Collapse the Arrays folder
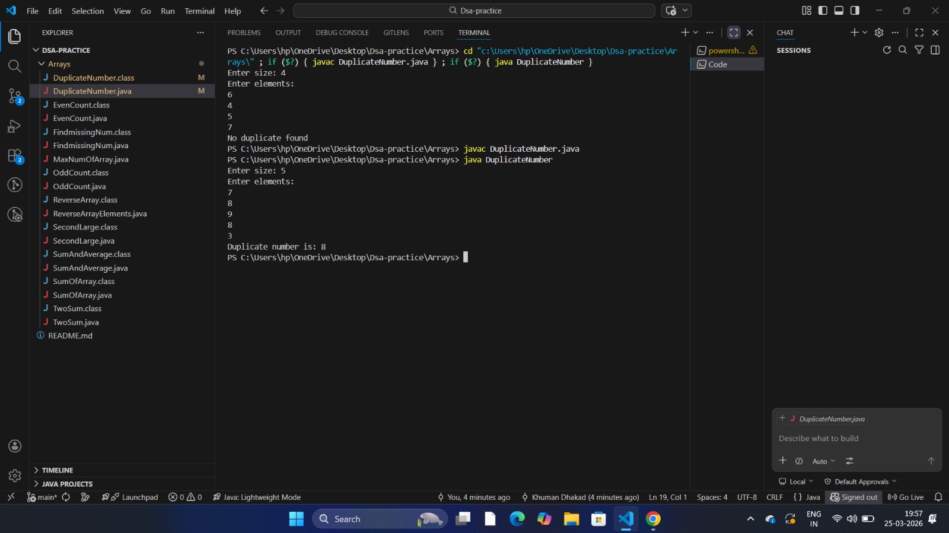This screenshot has height=533, width=949. click(x=59, y=64)
